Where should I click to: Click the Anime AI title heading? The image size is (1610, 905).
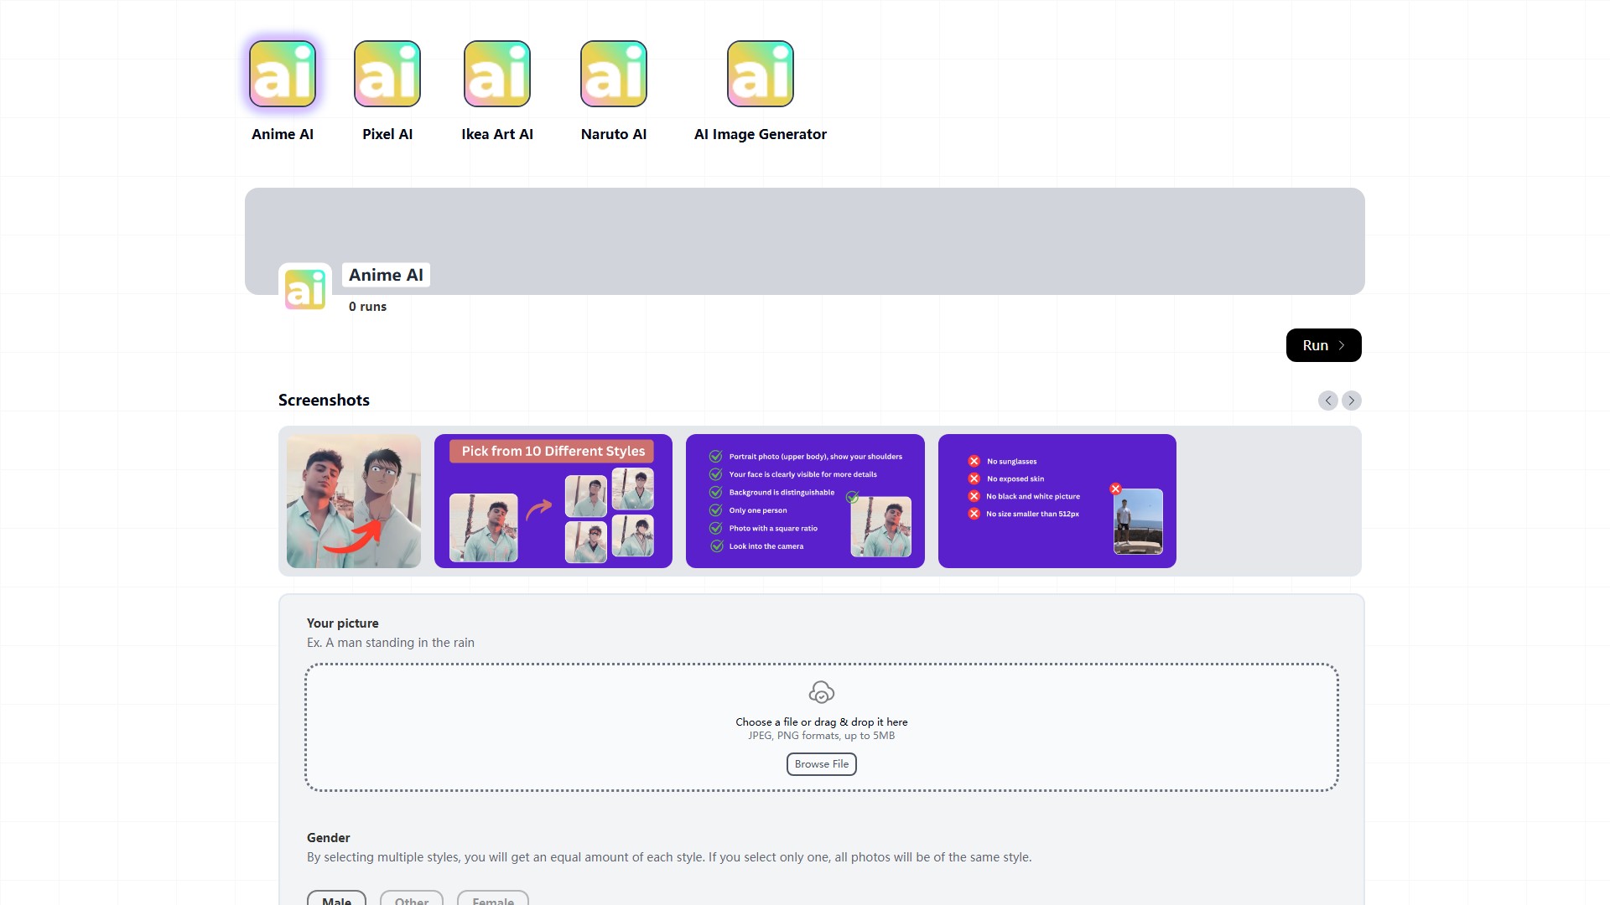click(x=386, y=275)
